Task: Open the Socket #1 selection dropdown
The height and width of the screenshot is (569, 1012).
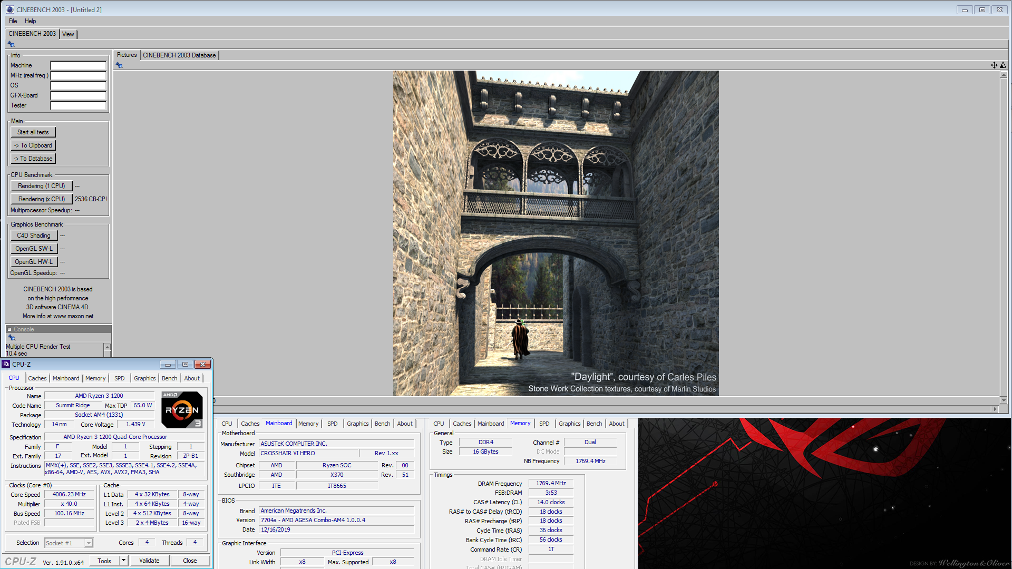Action: 89,543
